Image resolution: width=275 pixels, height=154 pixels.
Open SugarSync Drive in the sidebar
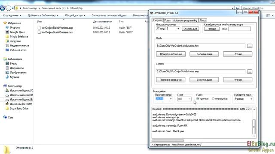(17, 108)
